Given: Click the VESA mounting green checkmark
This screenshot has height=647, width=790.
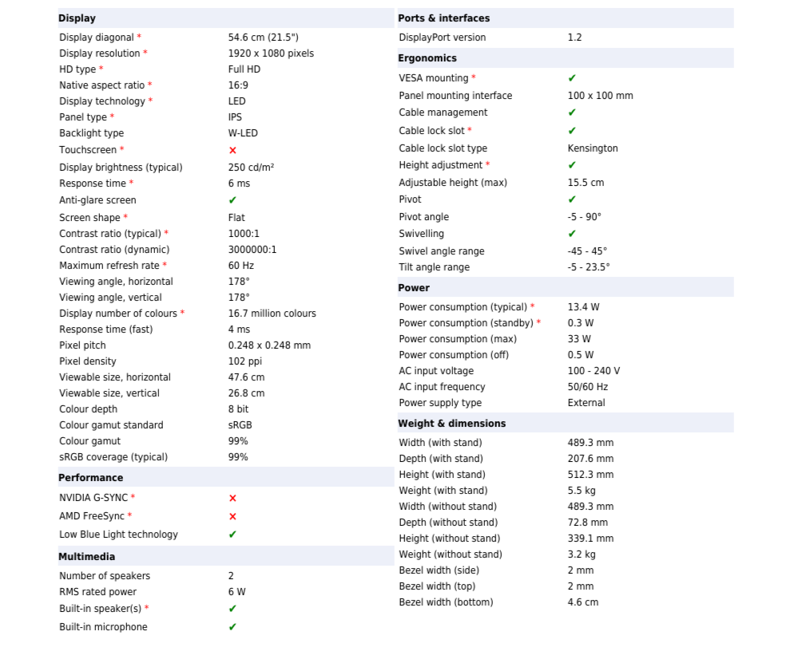Looking at the screenshot, I should 572,78.
